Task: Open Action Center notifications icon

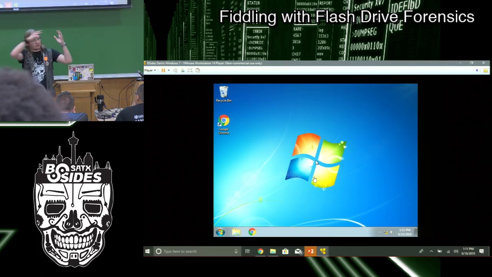Action: point(482,251)
